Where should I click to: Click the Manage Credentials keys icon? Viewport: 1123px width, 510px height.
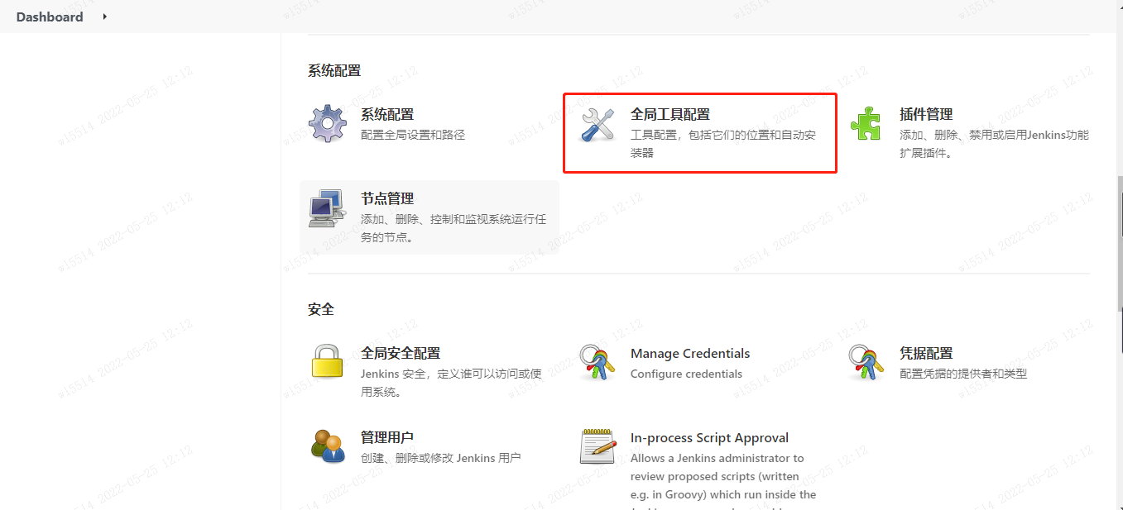(x=597, y=362)
